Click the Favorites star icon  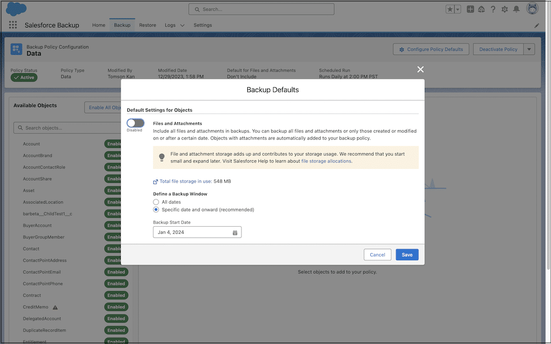point(450,9)
